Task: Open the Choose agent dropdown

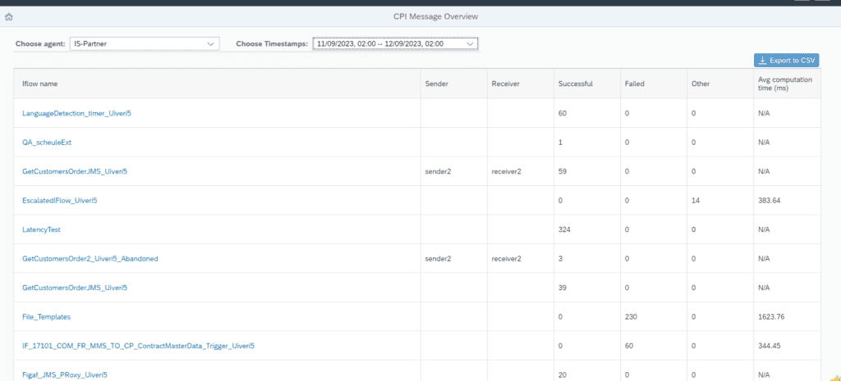Action: [145, 44]
